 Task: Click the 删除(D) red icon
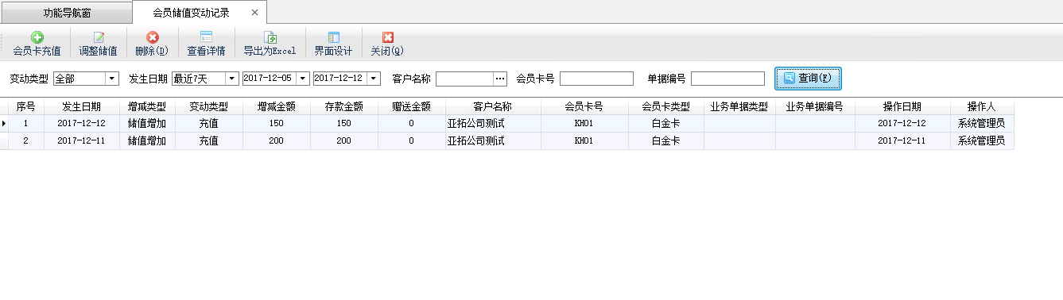point(153,37)
